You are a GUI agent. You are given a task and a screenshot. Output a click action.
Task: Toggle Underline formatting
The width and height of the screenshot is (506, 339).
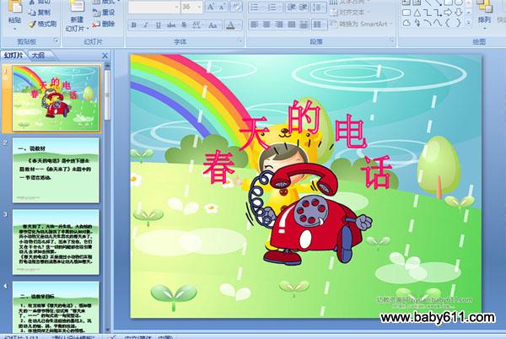click(x=159, y=24)
